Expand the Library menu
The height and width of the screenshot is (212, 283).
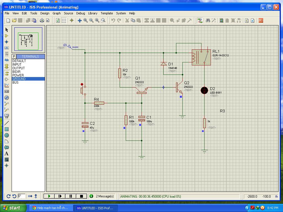coord(93,13)
